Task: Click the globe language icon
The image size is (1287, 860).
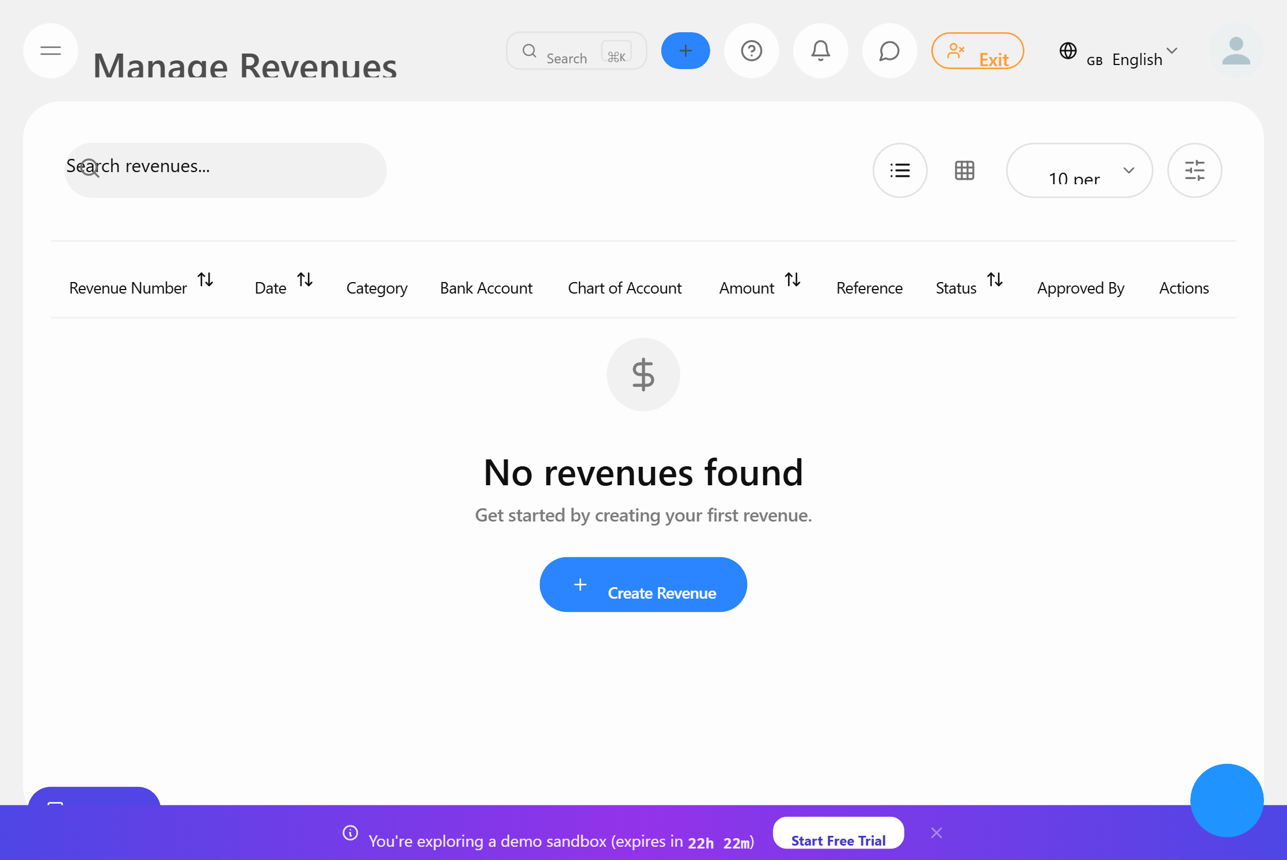Action: (1068, 51)
